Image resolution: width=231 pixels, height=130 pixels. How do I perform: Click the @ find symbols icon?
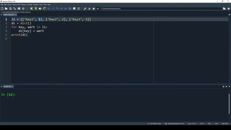click(x=23, y=9)
